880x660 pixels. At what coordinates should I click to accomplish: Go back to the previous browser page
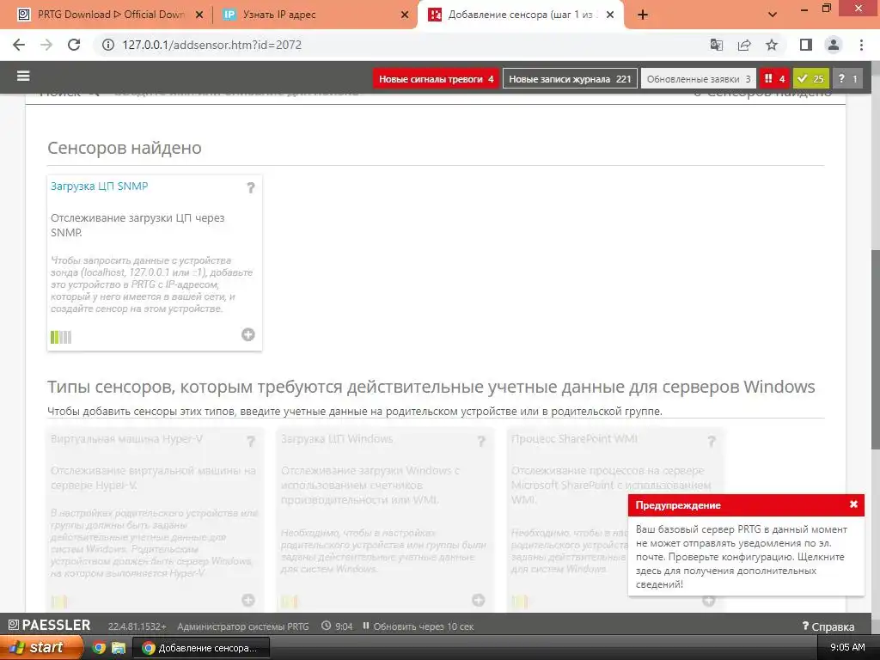point(19,45)
